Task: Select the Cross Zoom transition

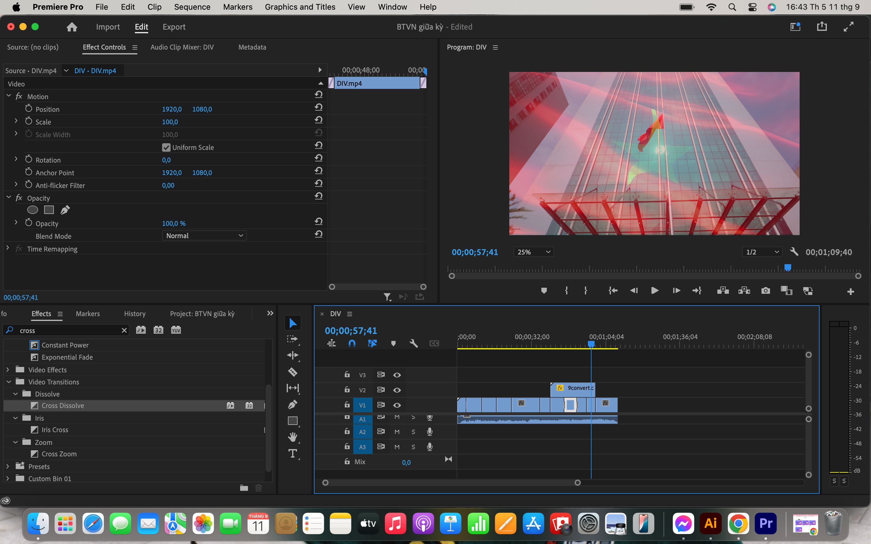Action: coord(59,454)
